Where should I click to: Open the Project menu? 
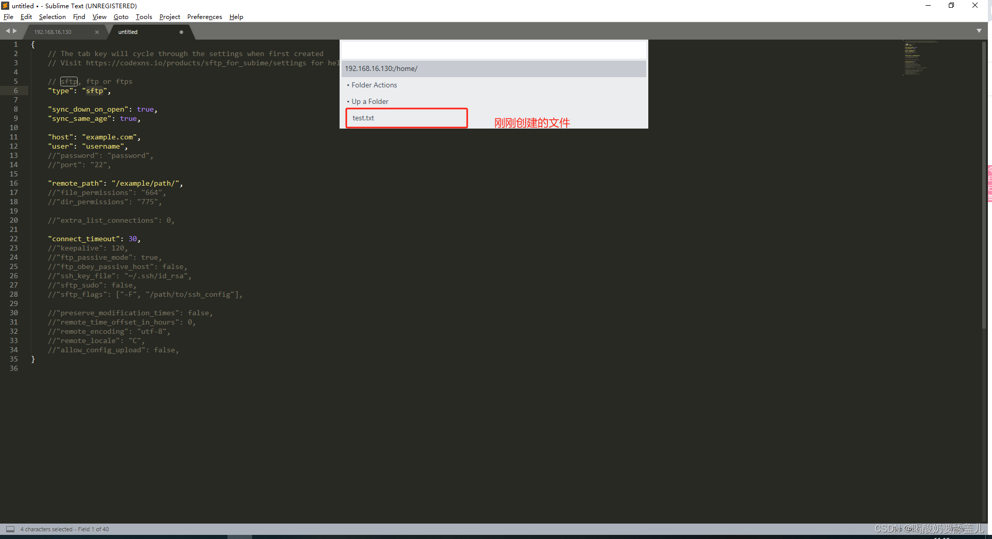tap(169, 16)
